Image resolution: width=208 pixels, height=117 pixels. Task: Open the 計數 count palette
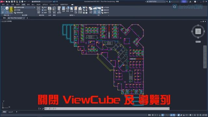point(71,9)
